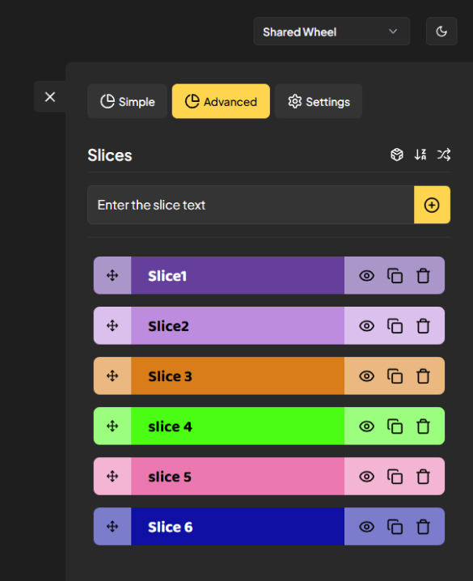The height and width of the screenshot is (581, 473).
Task: Open the Shared Wheel dropdown
Action: click(x=332, y=32)
